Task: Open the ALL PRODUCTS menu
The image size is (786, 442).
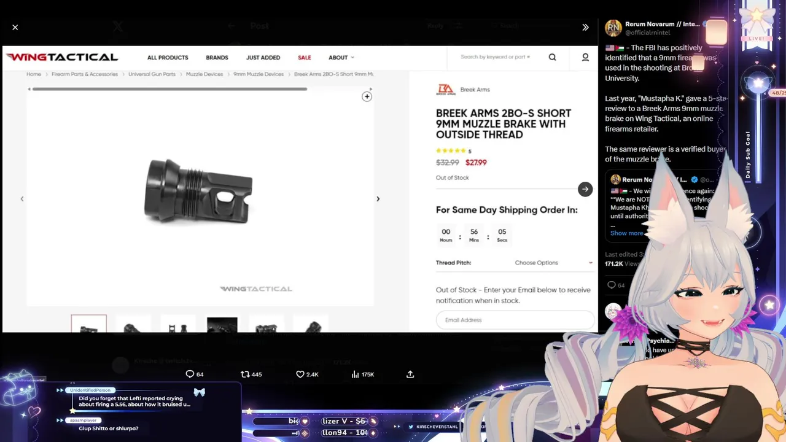Action: [168, 58]
